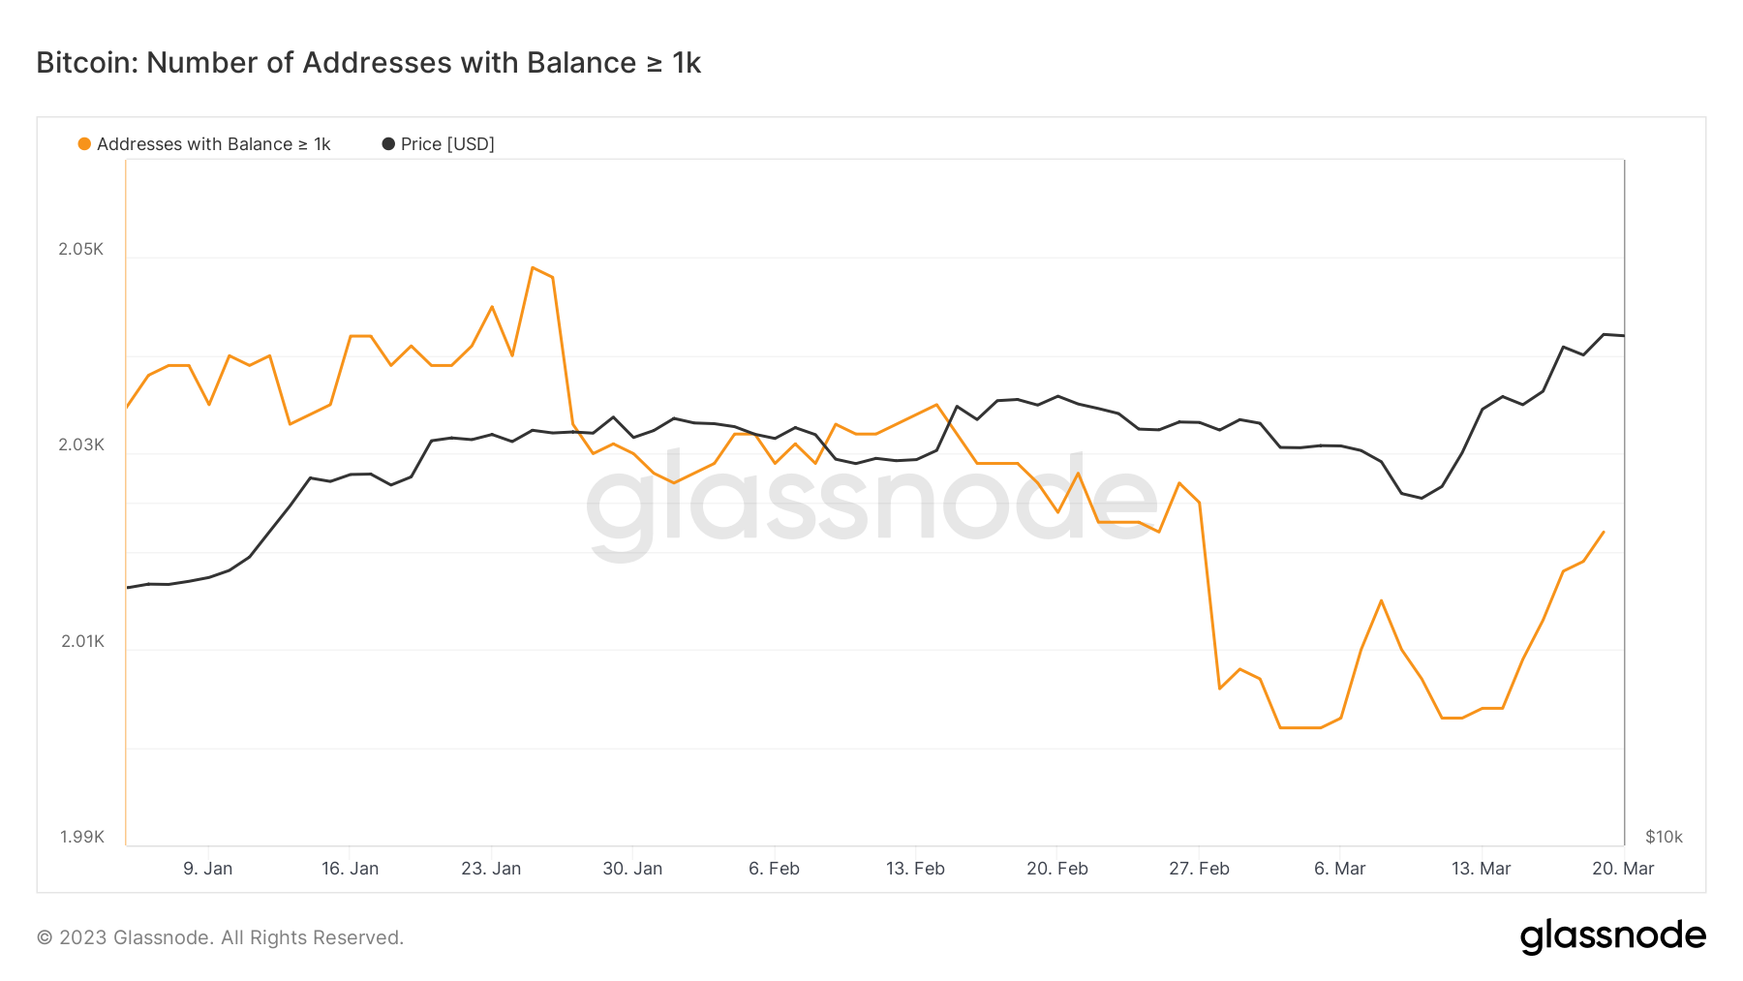Select the '9. Jan' x-axis label
Viewport: 1743px width, 981px height.
click(208, 869)
